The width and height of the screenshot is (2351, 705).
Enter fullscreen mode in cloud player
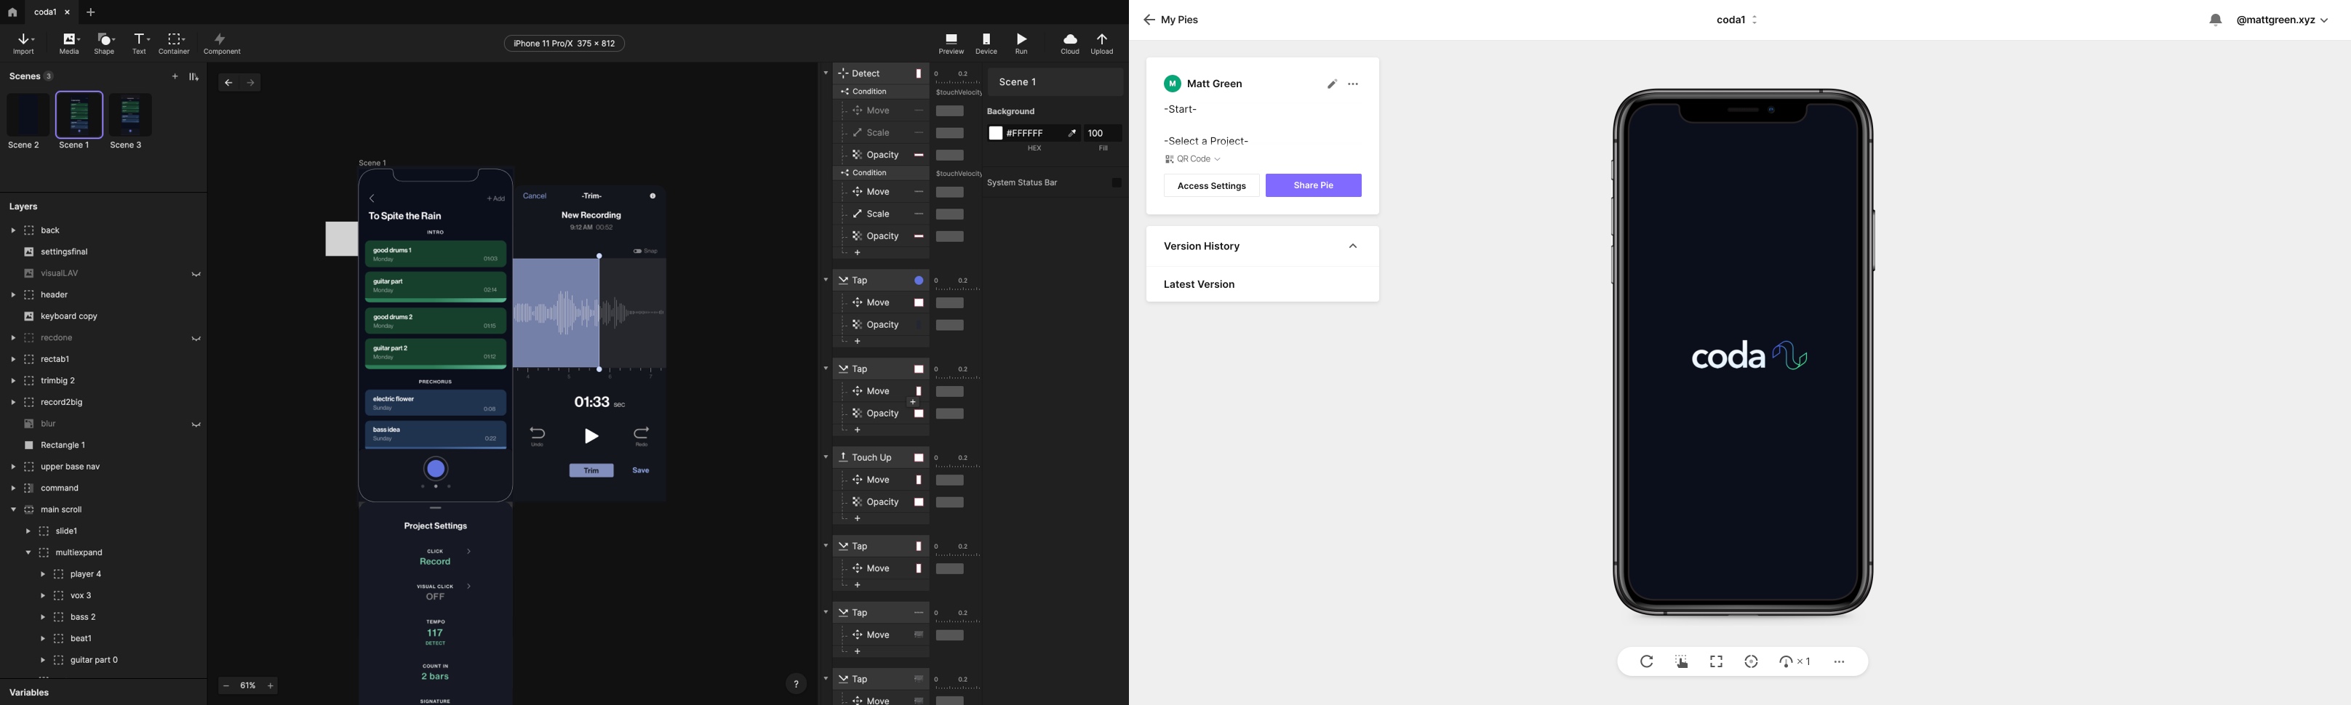pyautogui.click(x=1716, y=662)
